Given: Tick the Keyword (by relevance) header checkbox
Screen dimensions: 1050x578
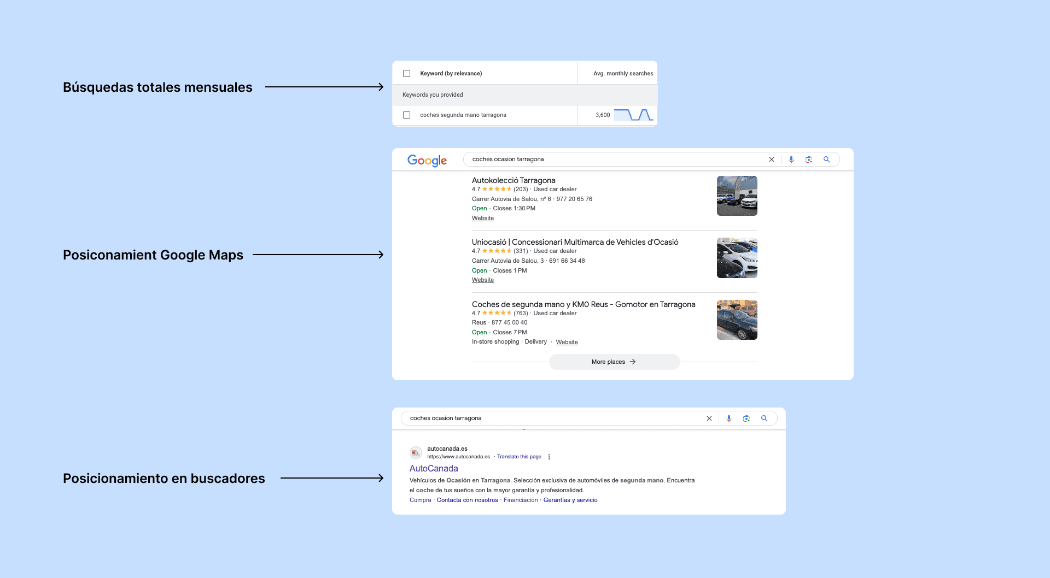Looking at the screenshot, I should coord(406,73).
